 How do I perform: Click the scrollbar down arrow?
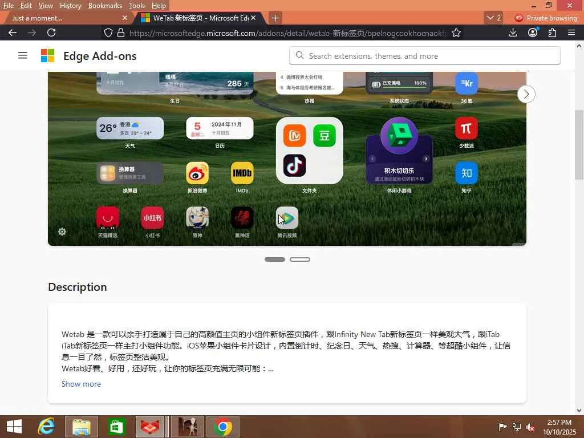pyautogui.click(x=579, y=411)
